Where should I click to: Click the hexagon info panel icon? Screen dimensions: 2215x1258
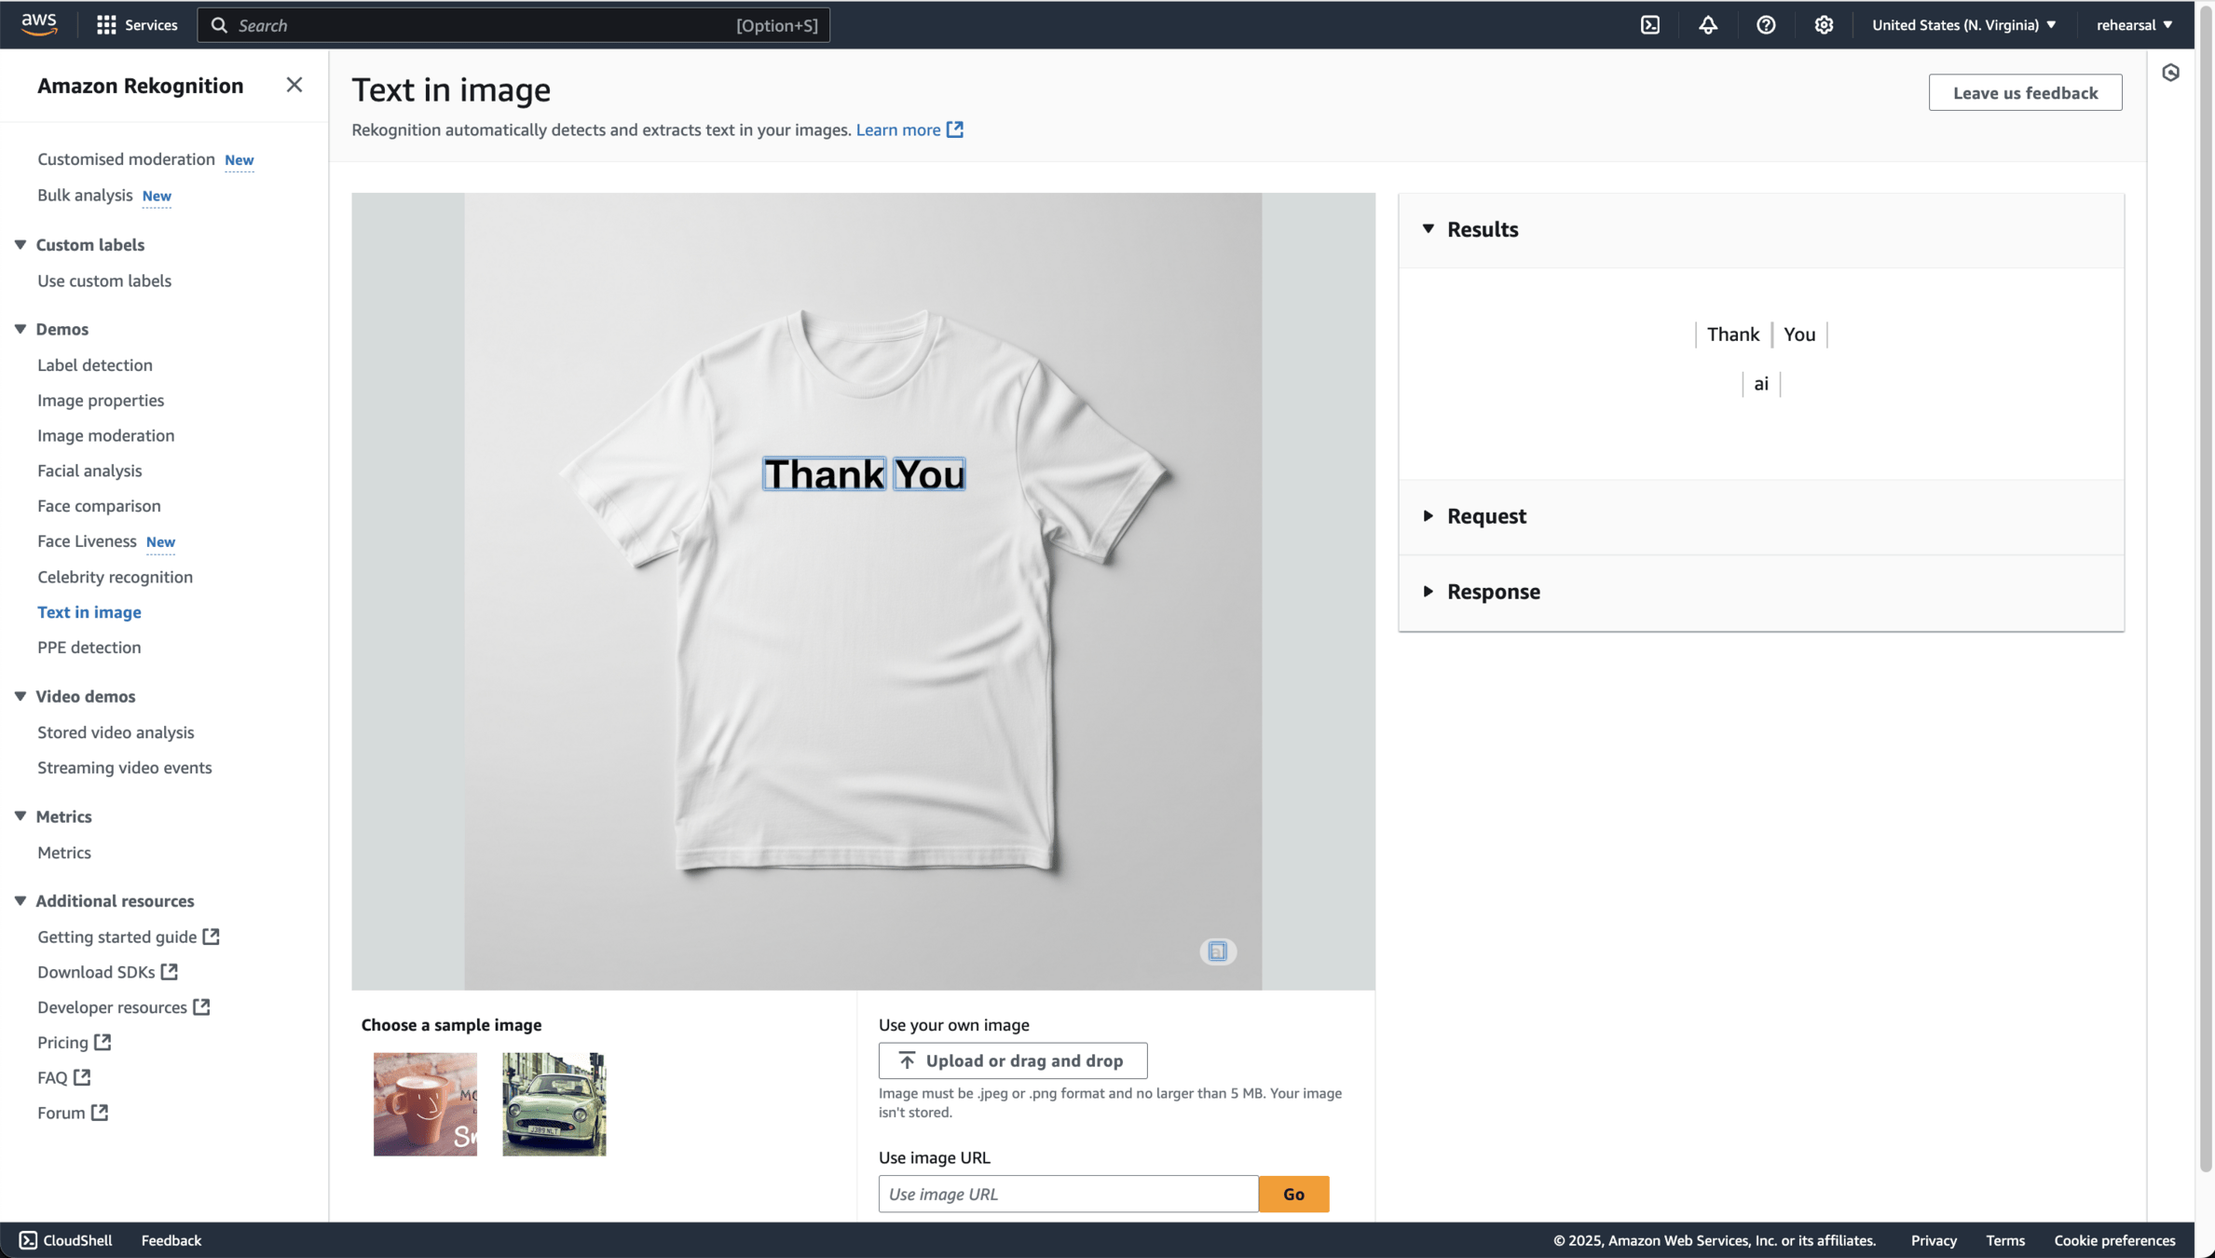click(2170, 73)
